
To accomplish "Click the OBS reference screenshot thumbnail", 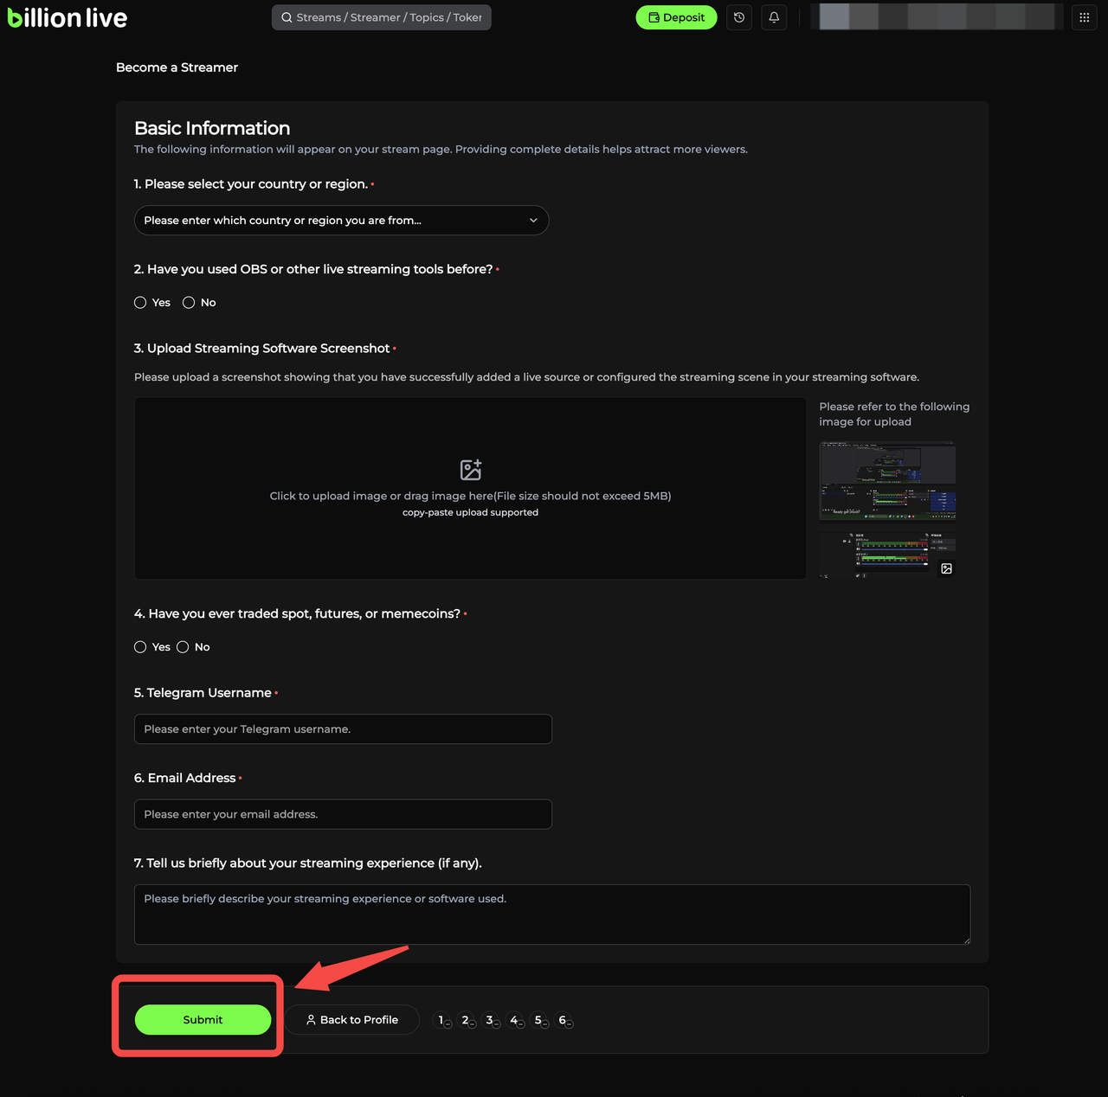I will [x=887, y=482].
